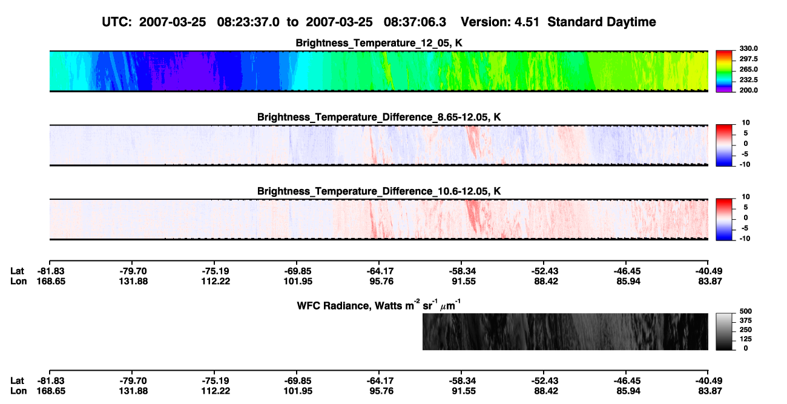Click the -10 label of 8.65-12.05 color bar
Image resolution: width=787 pixels, height=404 pixels.
745,164
